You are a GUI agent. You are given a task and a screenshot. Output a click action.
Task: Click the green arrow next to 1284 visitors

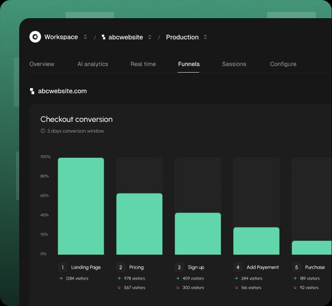tap(61, 279)
